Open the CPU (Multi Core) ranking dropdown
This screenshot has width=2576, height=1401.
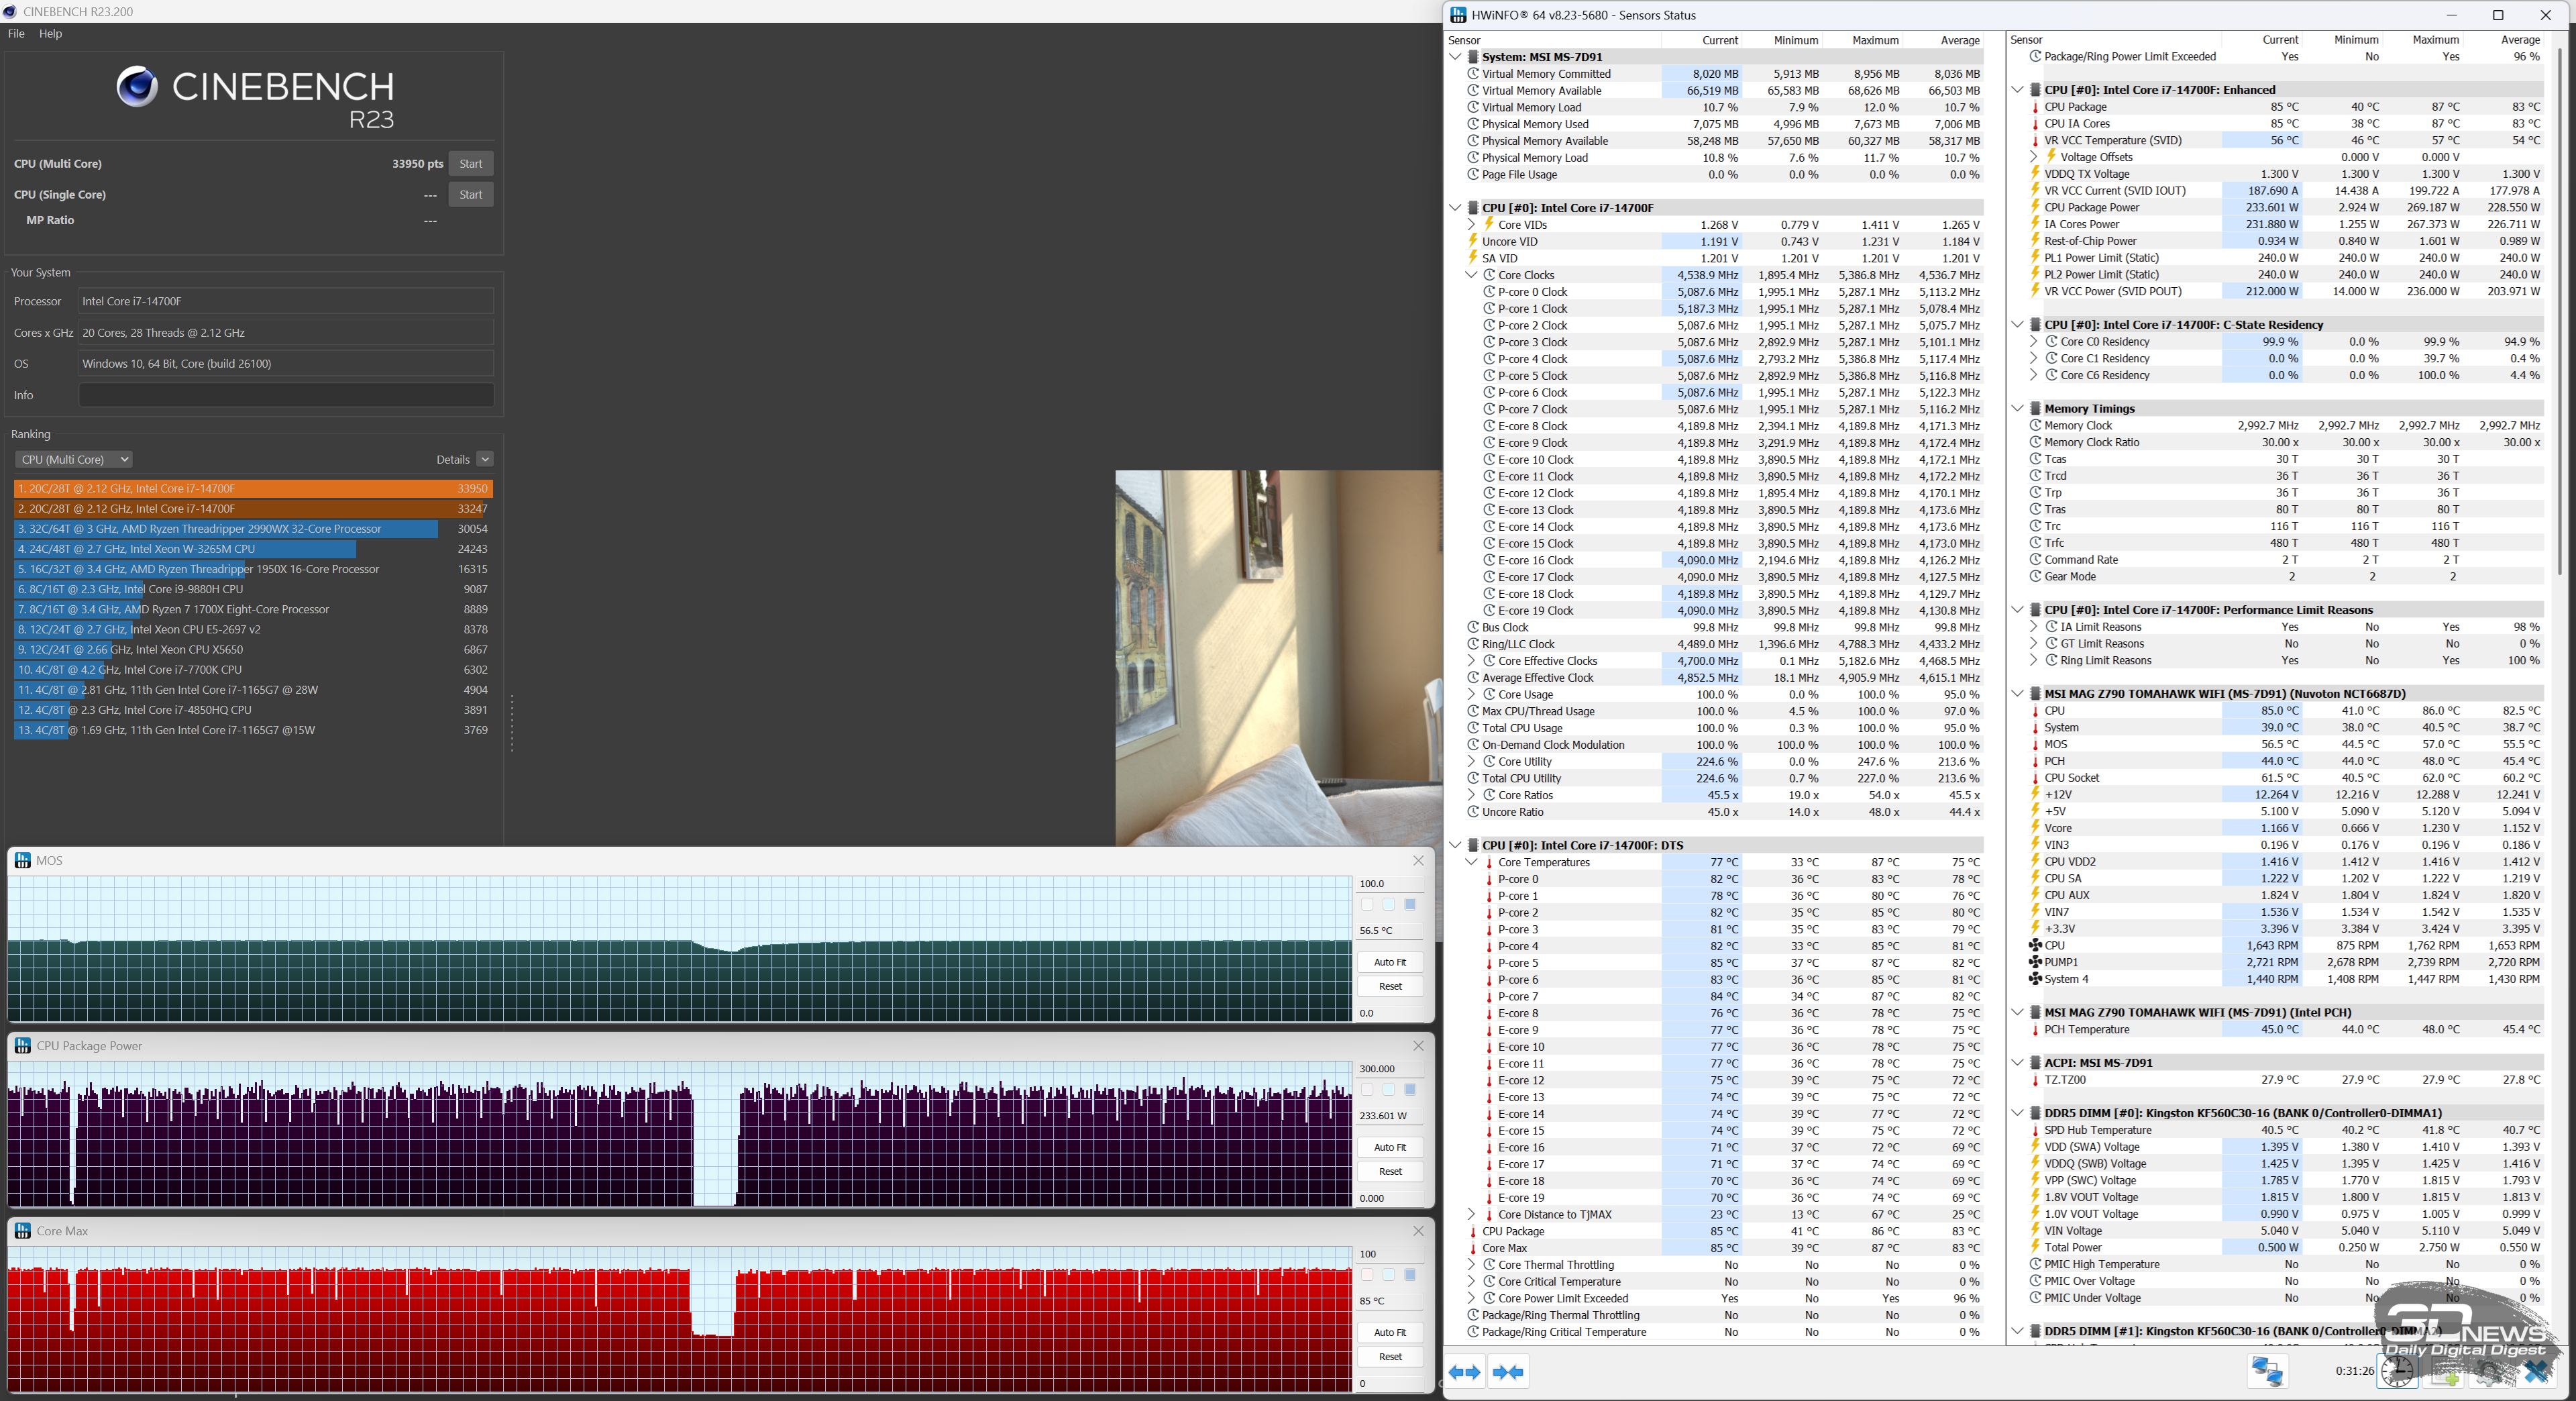pyautogui.click(x=74, y=460)
